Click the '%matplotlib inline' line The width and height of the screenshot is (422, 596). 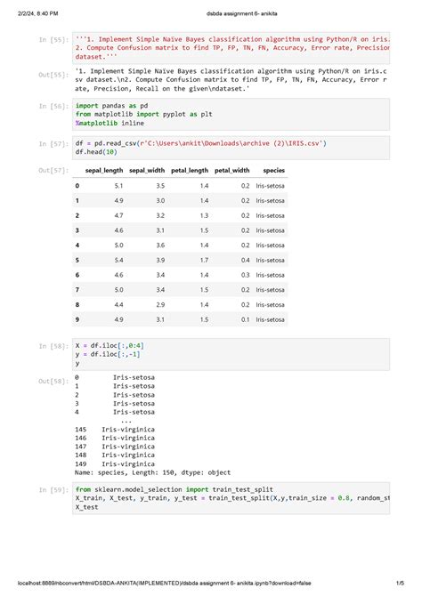pos(110,123)
